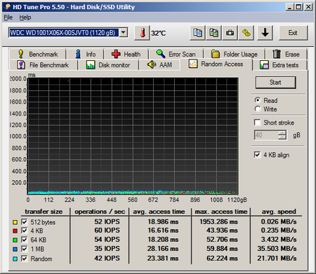Click the 21.701 MB/s speed value
316x274 pixels.
coord(277,259)
